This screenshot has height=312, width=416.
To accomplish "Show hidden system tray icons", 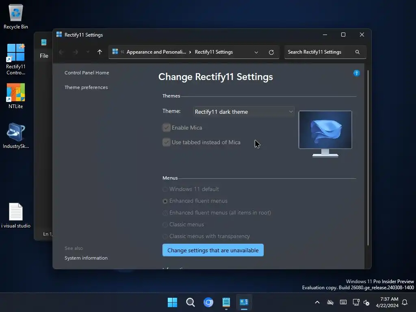I will [317, 302].
